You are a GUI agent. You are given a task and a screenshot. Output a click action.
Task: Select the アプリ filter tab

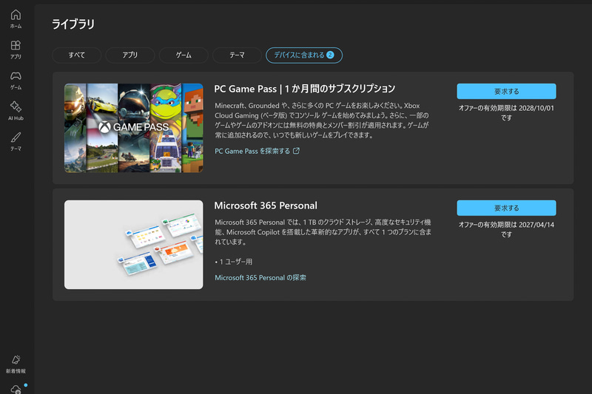[130, 55]
